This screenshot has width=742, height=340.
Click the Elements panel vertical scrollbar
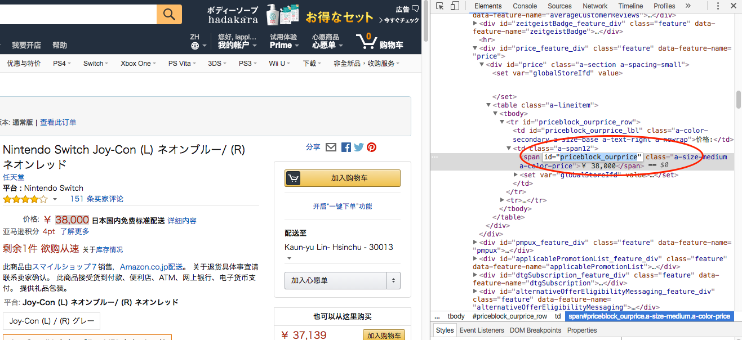click(x=738, y=99)
